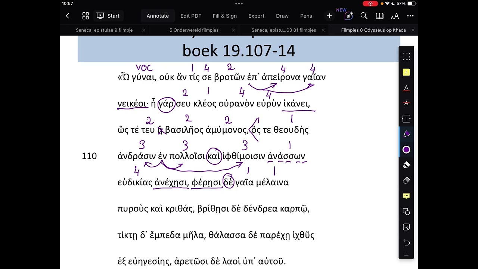
Task: Switch to the Annotate tab
Action: [158, 16]
